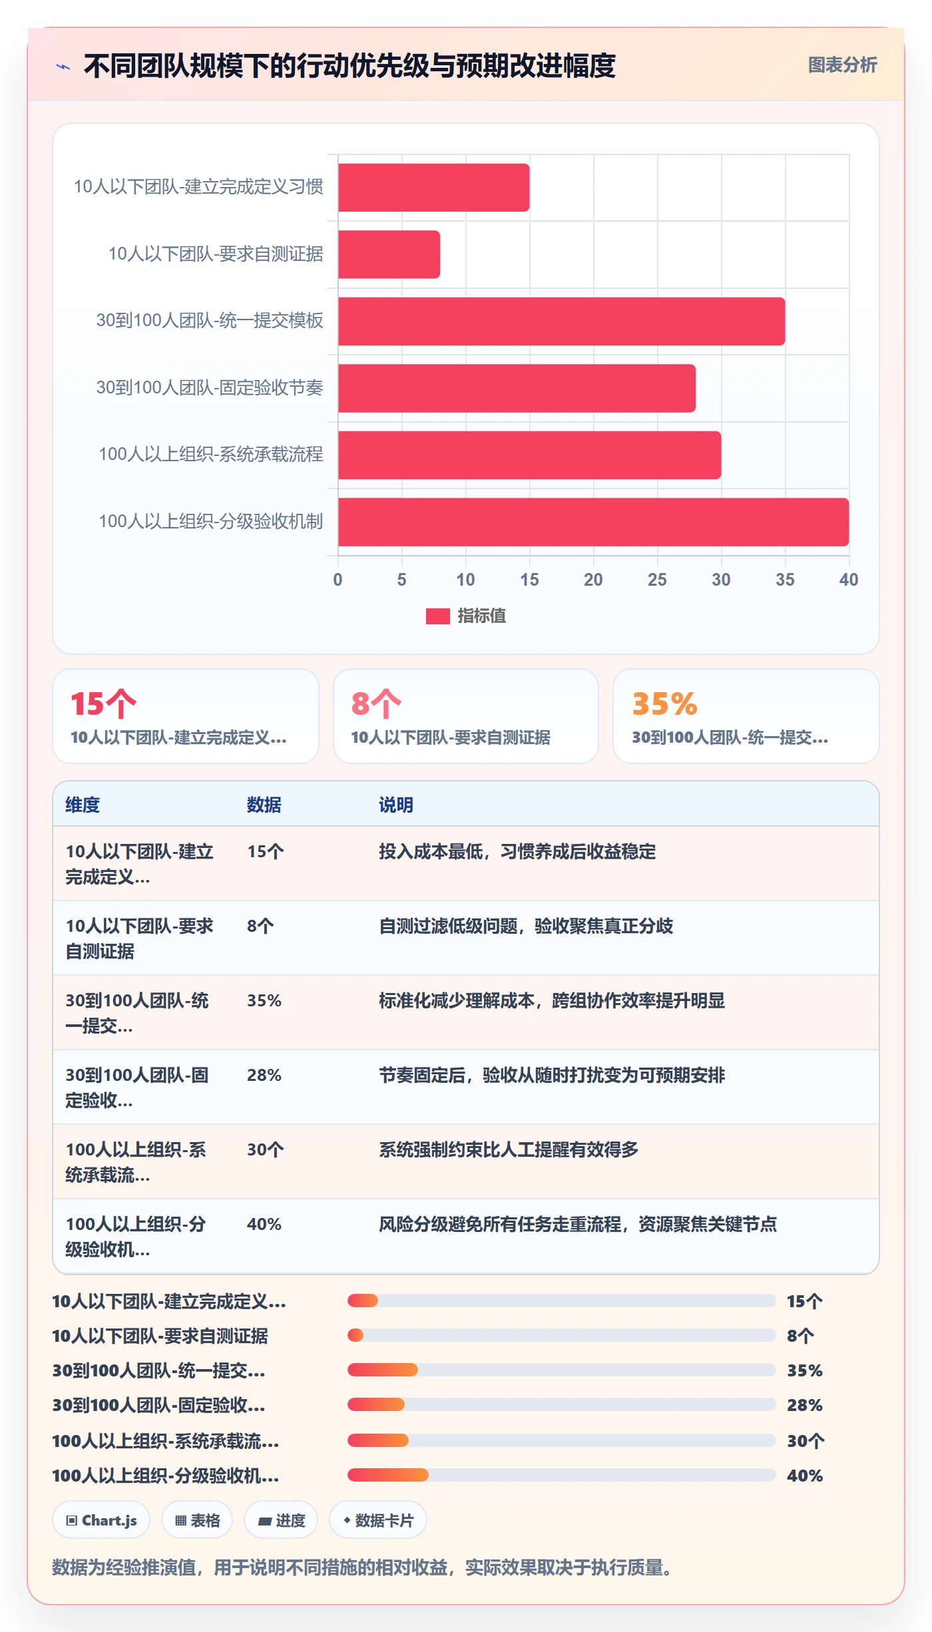
Task: Click the progress bar showing 40%
Action: click(561, 1475)
